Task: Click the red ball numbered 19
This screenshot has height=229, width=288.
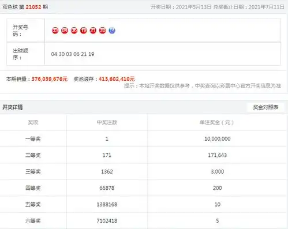Action: (x=84, y=31)
